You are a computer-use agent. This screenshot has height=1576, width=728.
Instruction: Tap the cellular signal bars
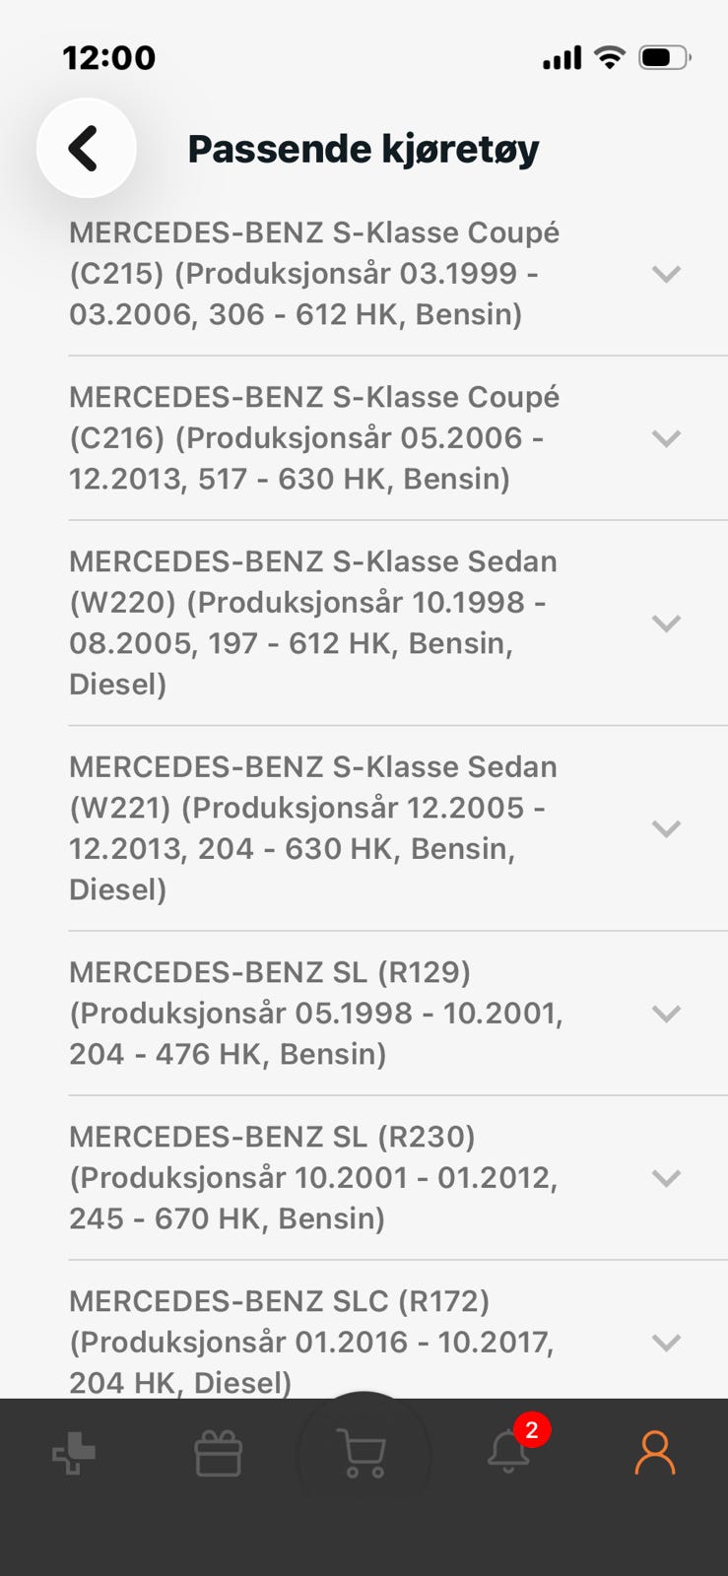click(x=563, y=58)
